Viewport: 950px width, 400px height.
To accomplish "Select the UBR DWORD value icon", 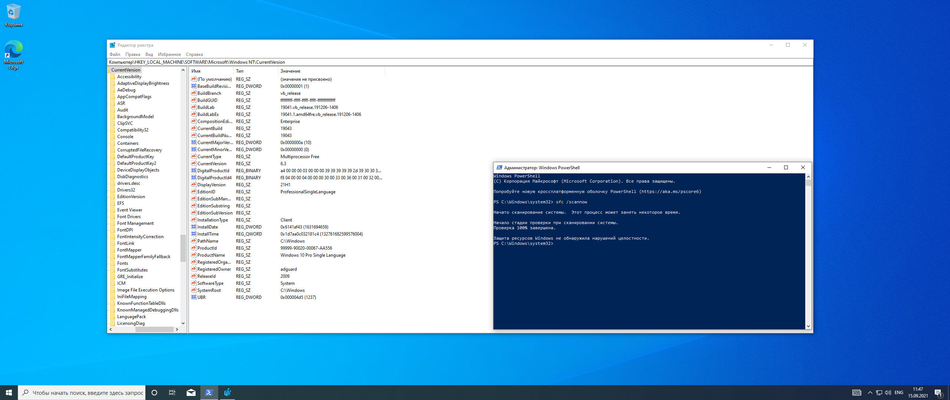I will point(194,297).
